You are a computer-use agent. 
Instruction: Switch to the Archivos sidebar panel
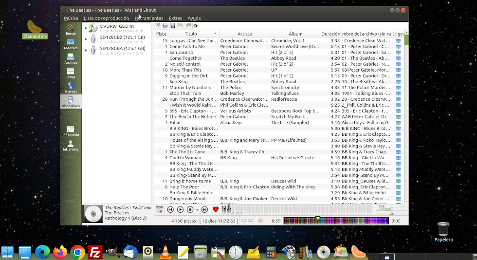(x=71, y=58)
